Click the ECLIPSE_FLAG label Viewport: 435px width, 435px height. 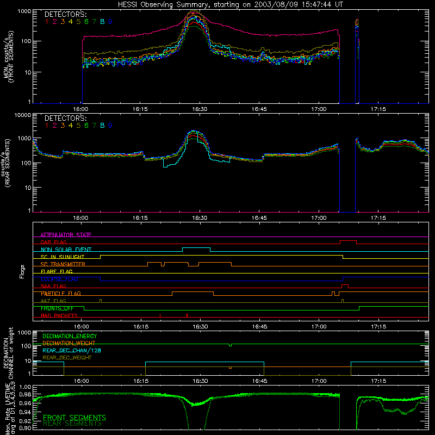pos(59,279)
